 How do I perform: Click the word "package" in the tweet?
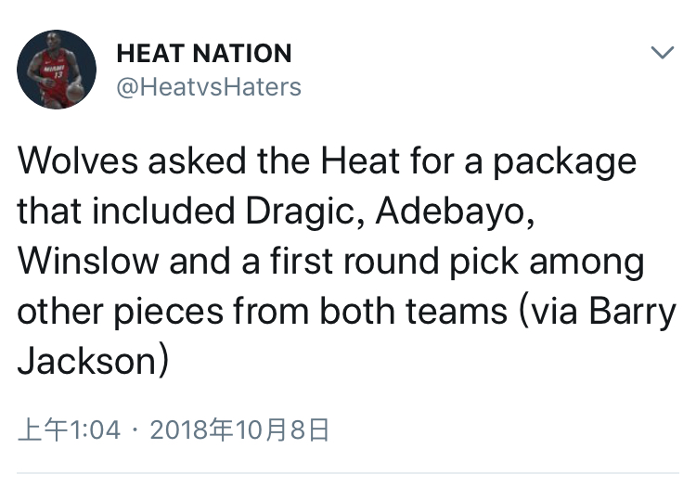point(564,161)
